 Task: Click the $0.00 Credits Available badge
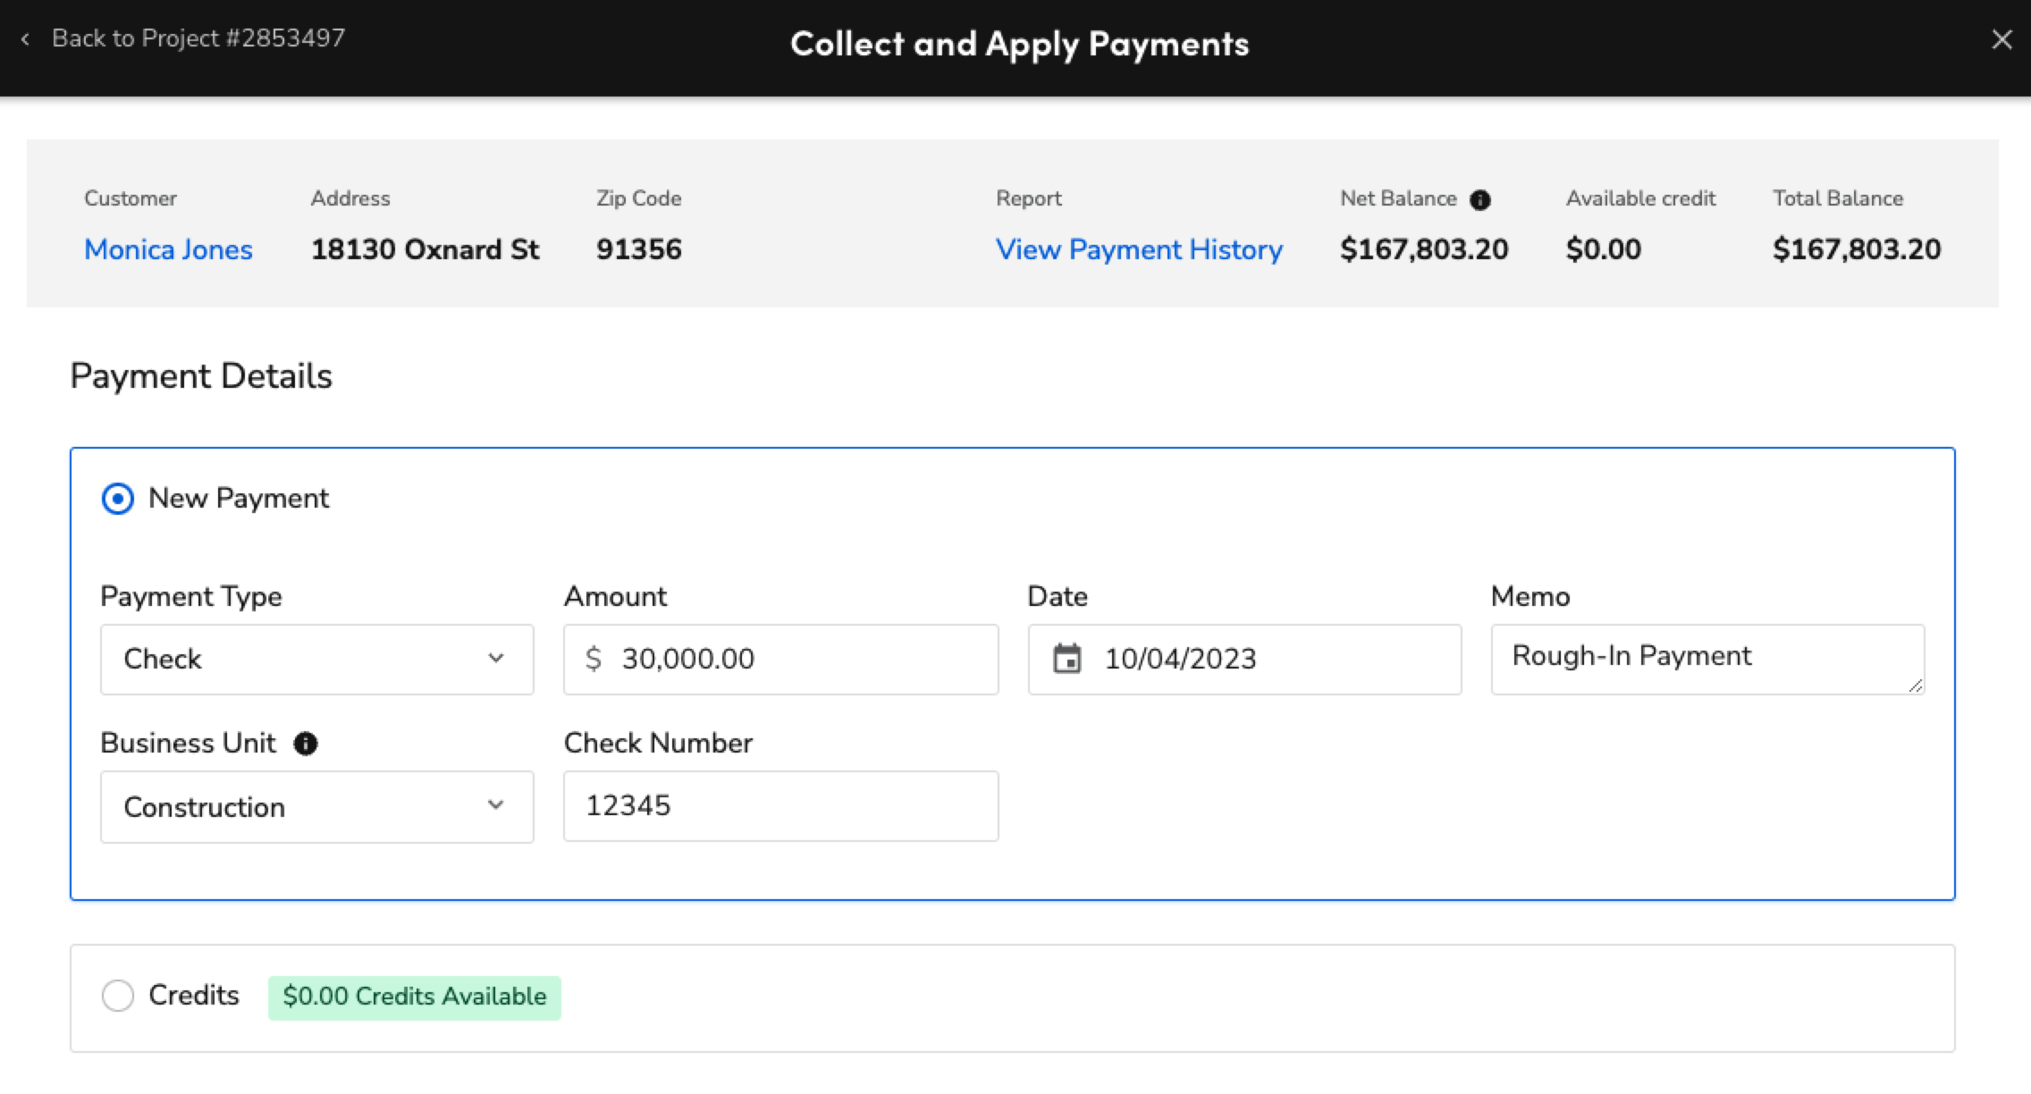[x=415, y=997]
